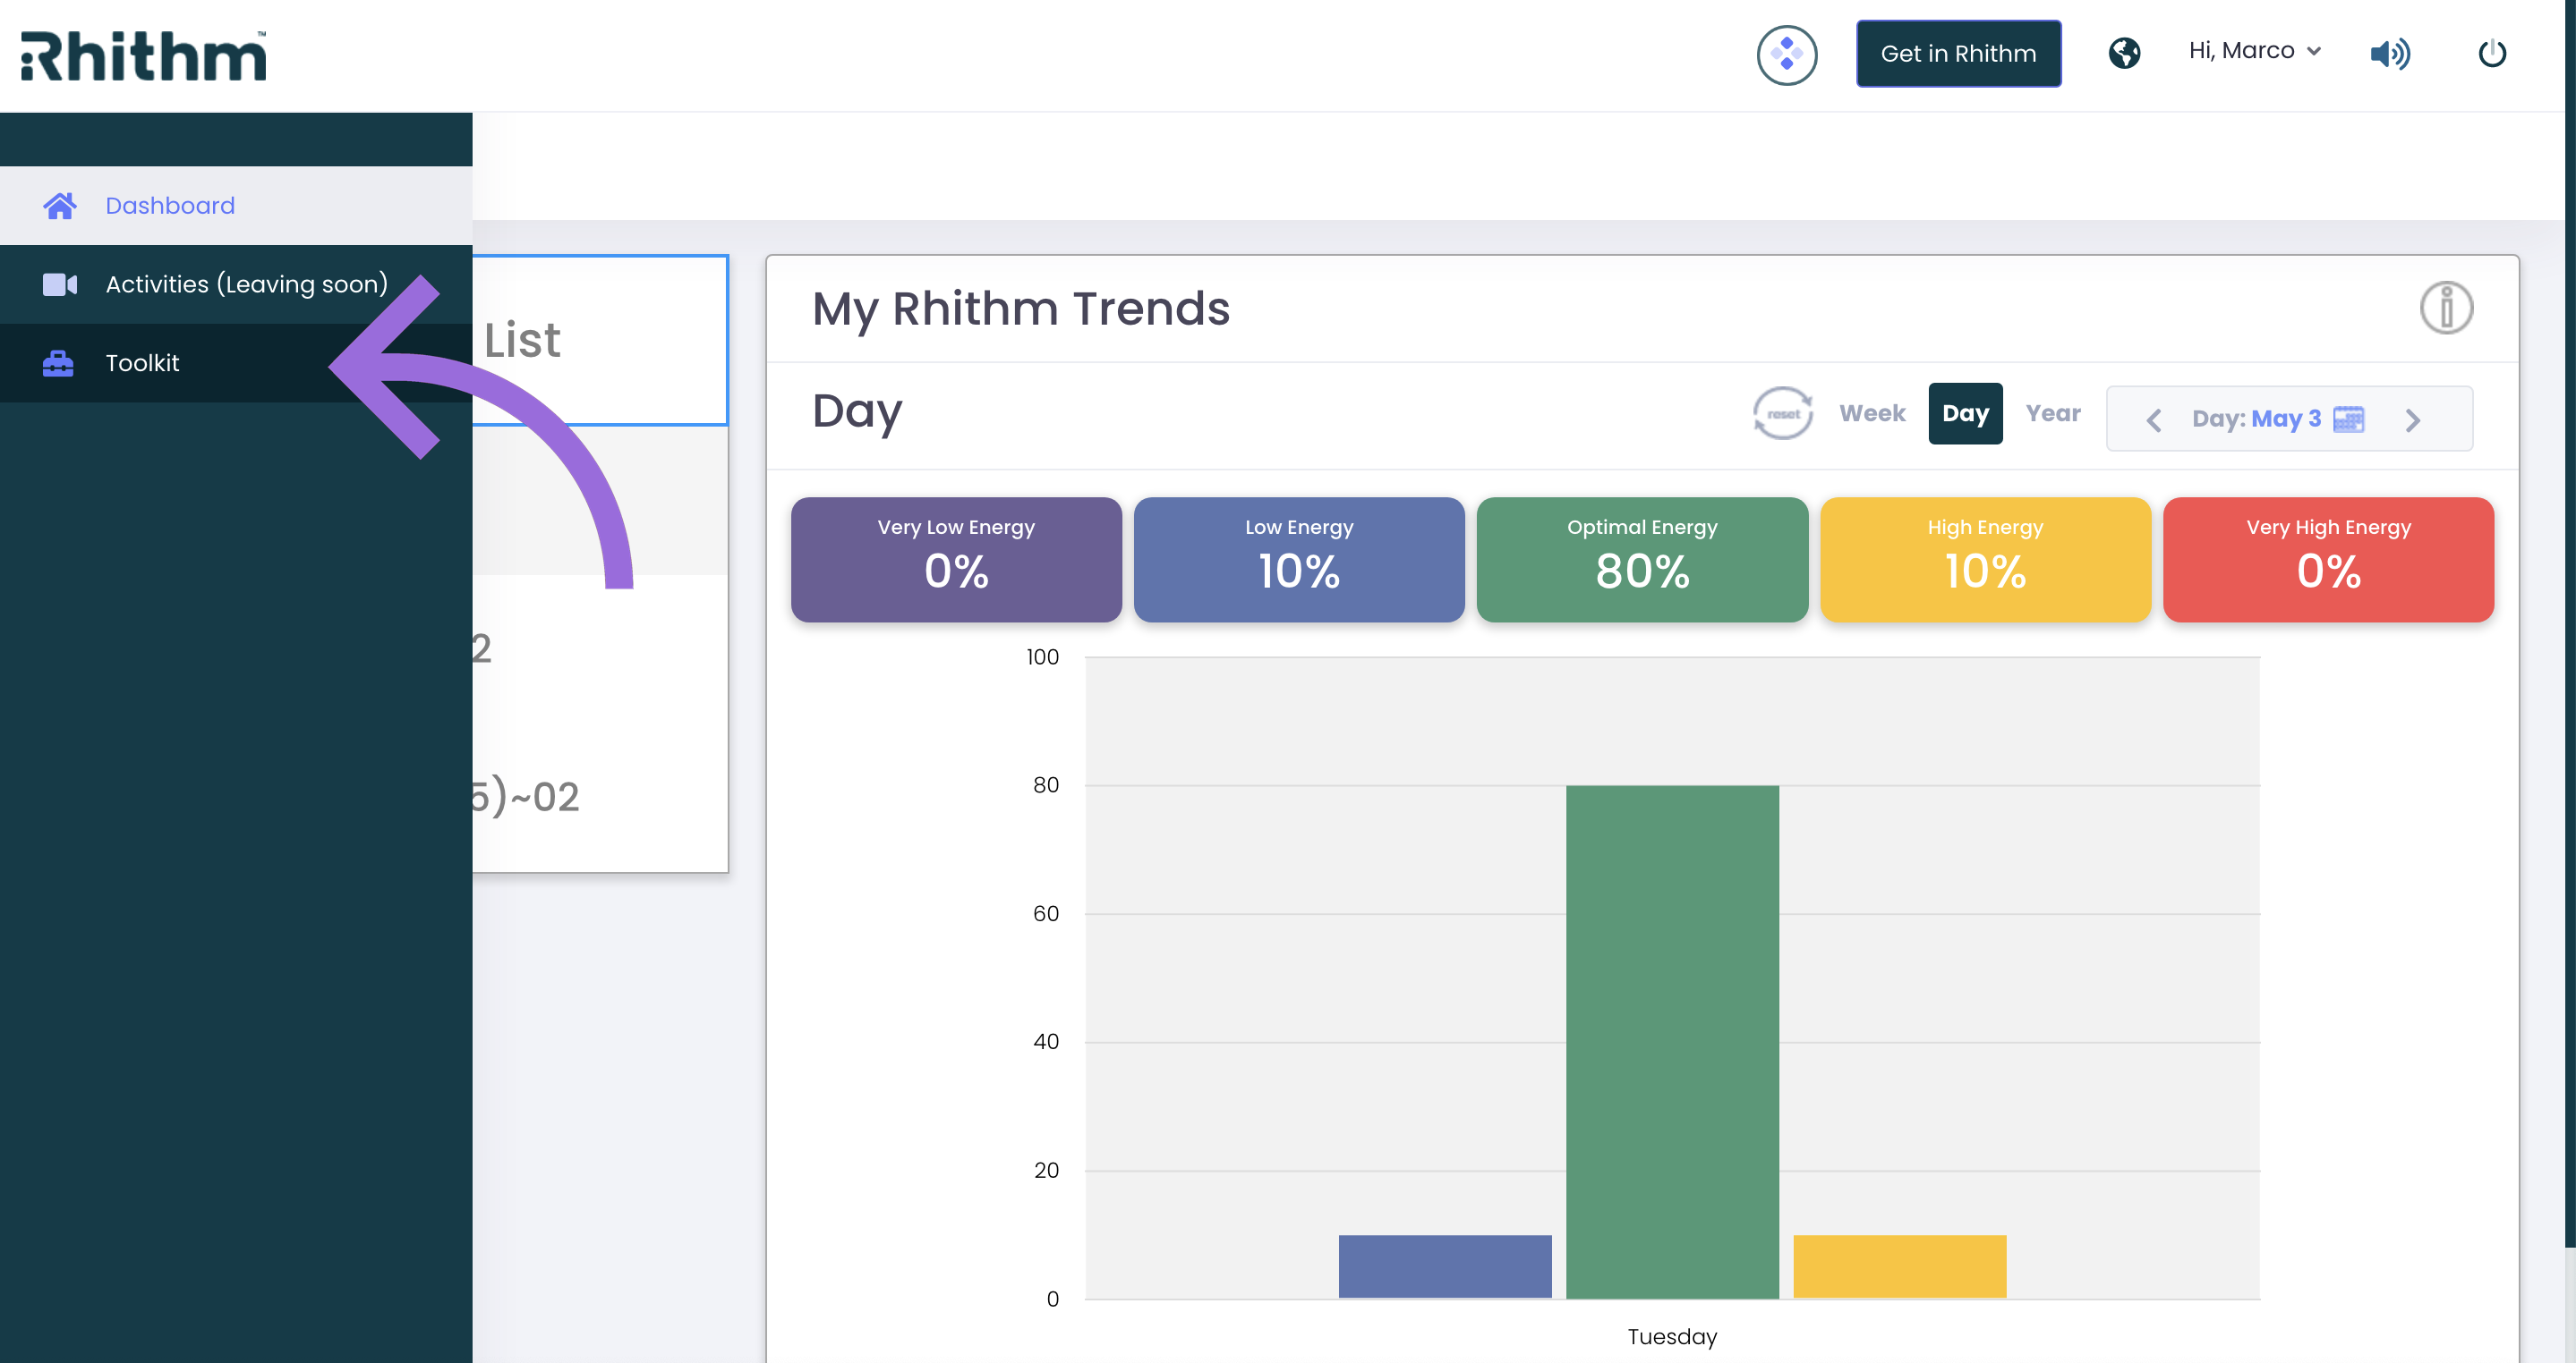Open Dashboard in the sidebar
Image resolution: width=2576 pixels, height=1363 pixels.
(236, 205)
